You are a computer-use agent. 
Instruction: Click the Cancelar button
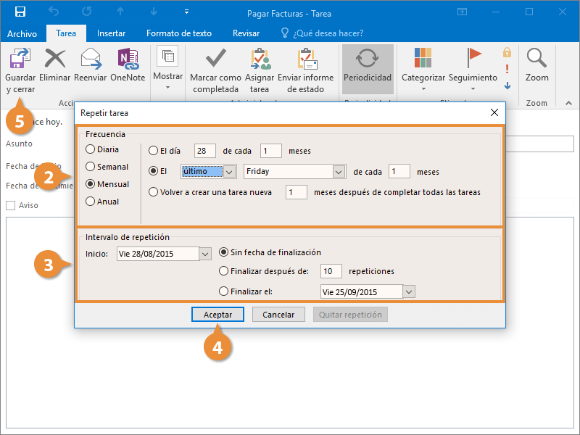coord(278,315)
